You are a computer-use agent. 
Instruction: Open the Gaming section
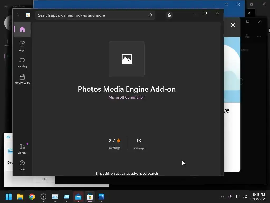22,63
